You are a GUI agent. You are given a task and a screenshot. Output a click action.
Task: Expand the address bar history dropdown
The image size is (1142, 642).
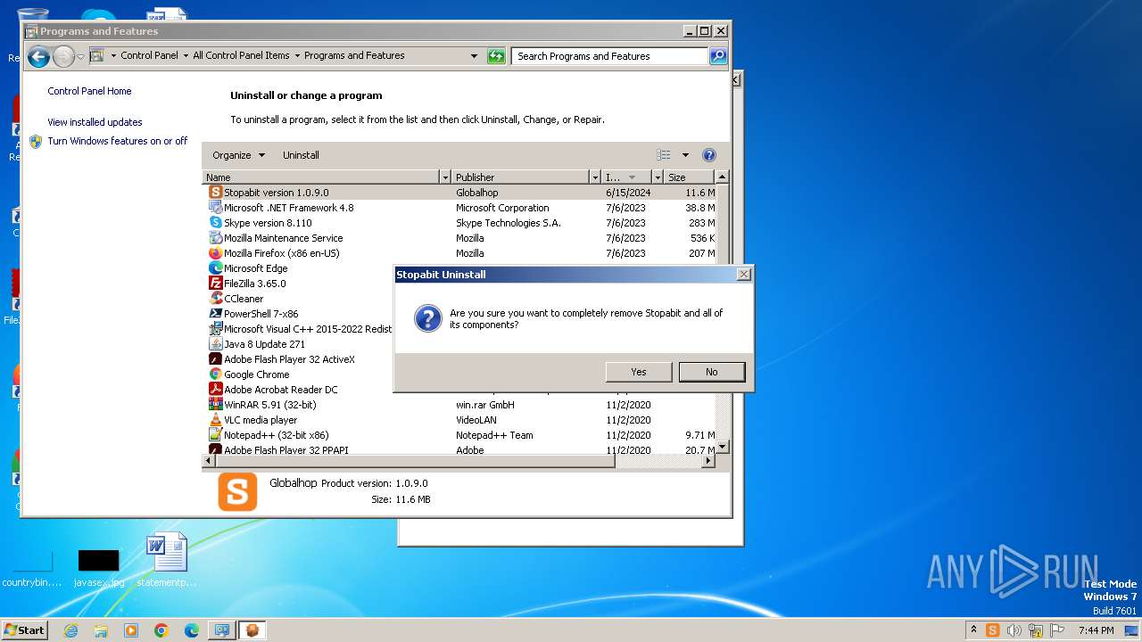pyautogui.click(x=474, y=56)
